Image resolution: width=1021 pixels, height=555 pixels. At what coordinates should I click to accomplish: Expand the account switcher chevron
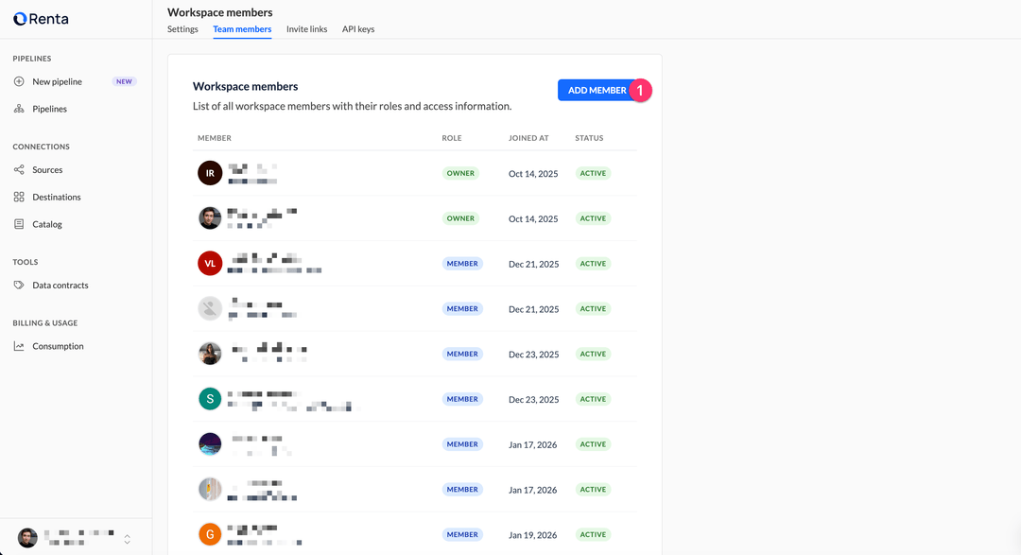click(x=127, y=538)
